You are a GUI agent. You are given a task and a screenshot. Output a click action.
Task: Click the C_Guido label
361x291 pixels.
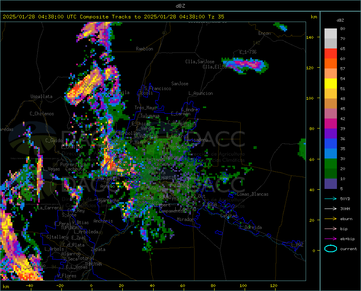(x=54, y=140)
